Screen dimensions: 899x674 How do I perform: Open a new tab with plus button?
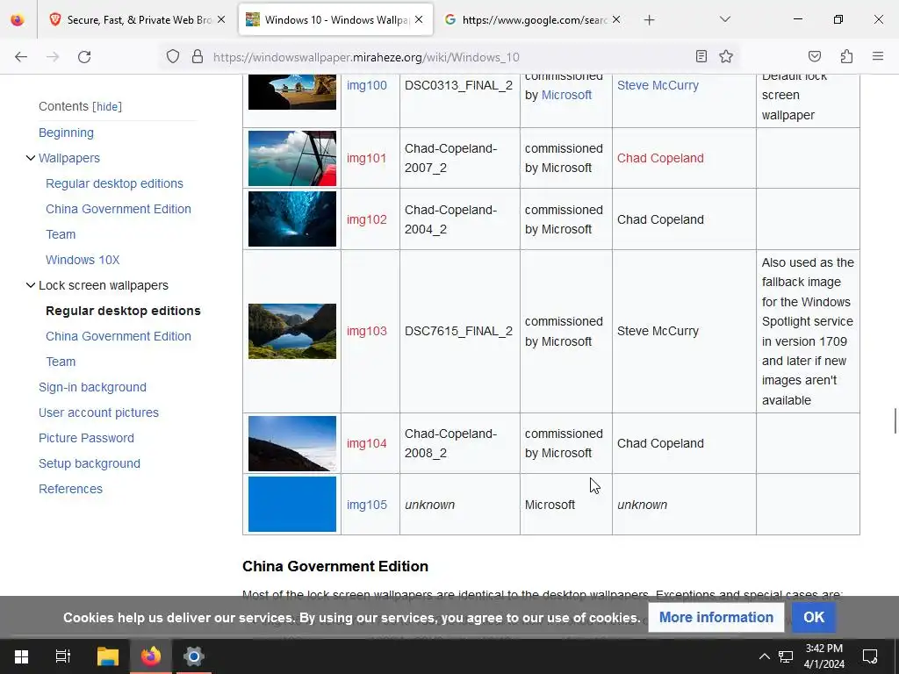649,20
